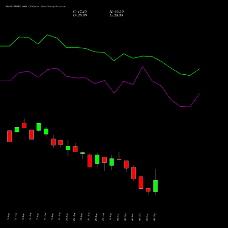Select the 14 Aug date label

[30, 217]
